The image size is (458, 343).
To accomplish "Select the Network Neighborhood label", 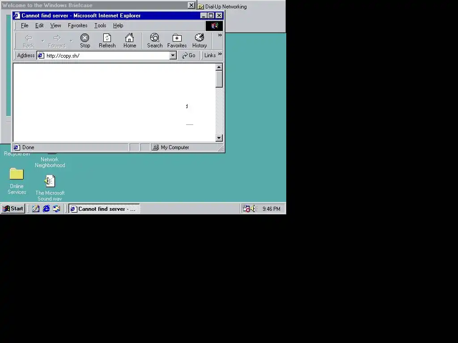I will click(50, 162).
